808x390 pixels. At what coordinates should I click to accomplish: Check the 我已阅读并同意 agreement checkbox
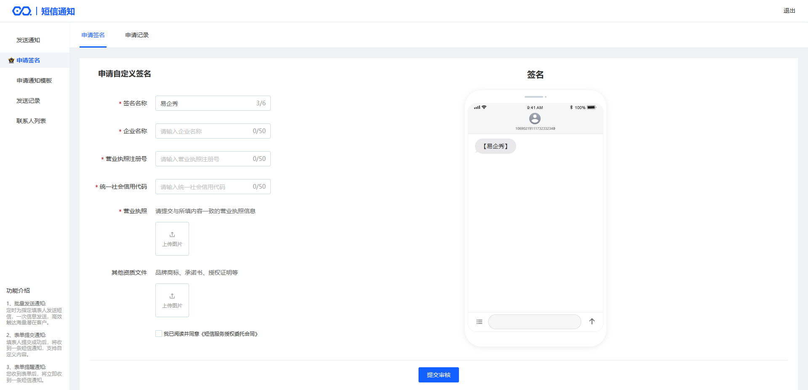click(x=159, y=334)
